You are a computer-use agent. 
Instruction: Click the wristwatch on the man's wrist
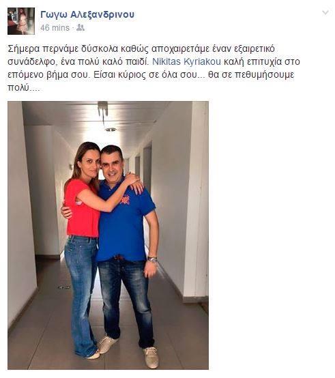(152, 259)
